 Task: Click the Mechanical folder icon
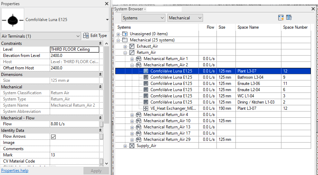tap(125, 40)
